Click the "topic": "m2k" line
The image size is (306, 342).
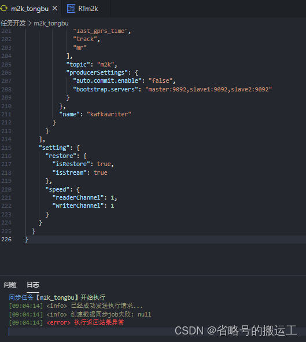click(x=92, y=64)
